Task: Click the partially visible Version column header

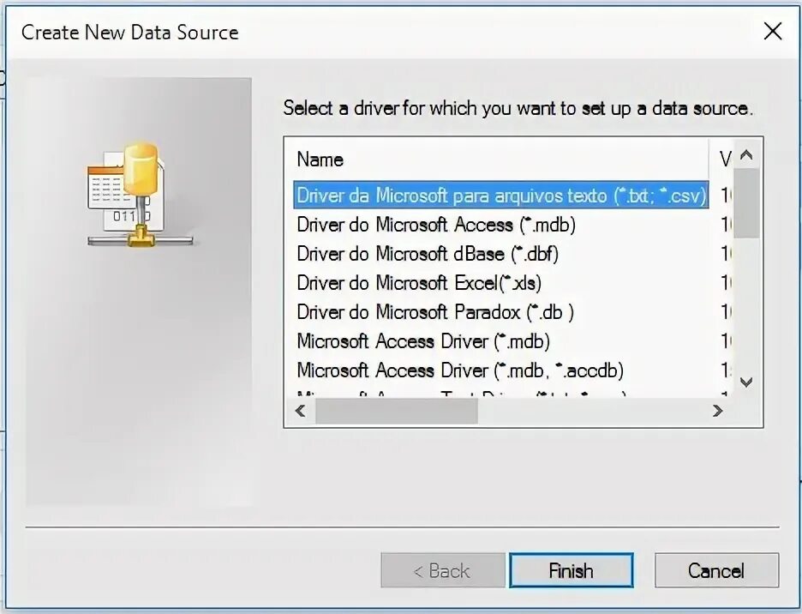Action: coord(726,160)
